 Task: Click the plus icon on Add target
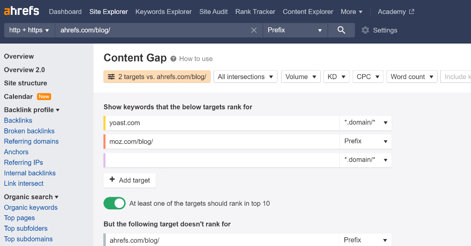click(x=112, y=179)
